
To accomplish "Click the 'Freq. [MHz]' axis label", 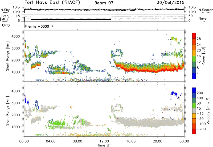I will pos(5,18).
